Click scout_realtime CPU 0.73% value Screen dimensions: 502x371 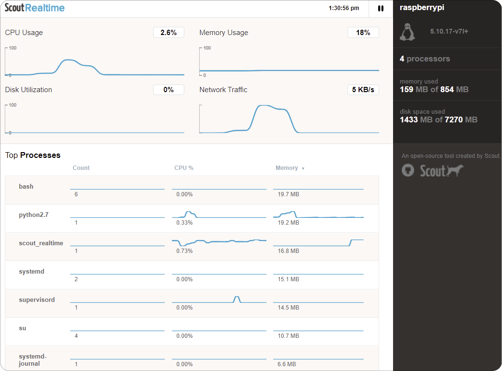(184, 251)
